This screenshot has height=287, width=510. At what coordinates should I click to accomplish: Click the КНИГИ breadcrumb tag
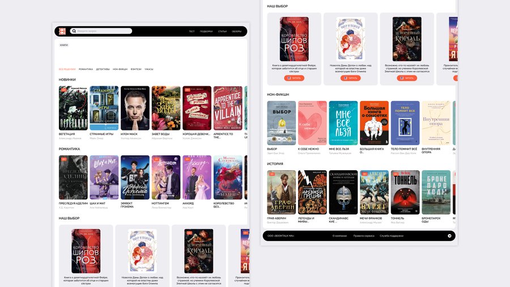coord(63,45)
